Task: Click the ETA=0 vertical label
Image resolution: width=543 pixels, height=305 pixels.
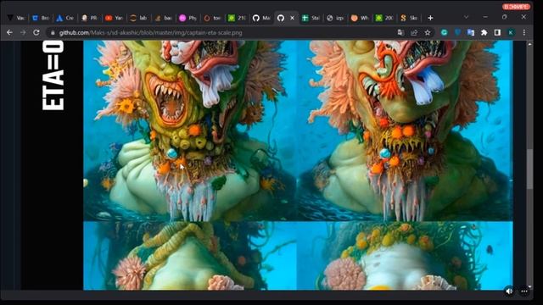Action: pos(53,75)
